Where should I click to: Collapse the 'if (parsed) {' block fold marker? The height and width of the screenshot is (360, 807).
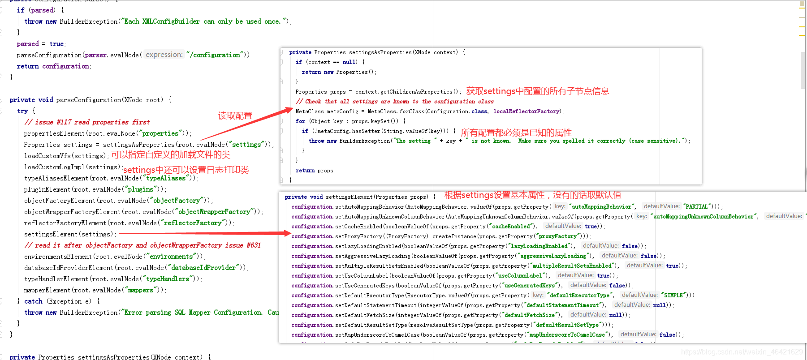point(2,10)
